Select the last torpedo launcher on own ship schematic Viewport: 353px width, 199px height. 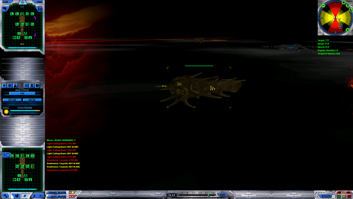tap(33, 166)
